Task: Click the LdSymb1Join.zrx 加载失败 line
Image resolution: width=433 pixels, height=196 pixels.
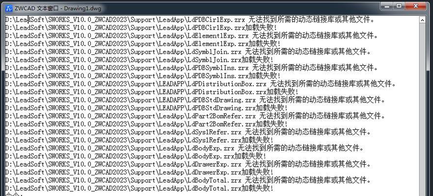Action: click(139, 60)
